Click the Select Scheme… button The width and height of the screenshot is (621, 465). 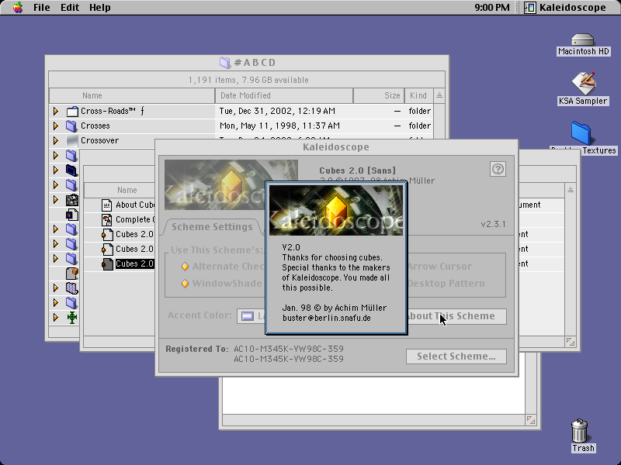pos(456,356)
